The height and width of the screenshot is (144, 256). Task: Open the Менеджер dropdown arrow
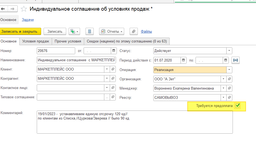(x=224, y=88)
